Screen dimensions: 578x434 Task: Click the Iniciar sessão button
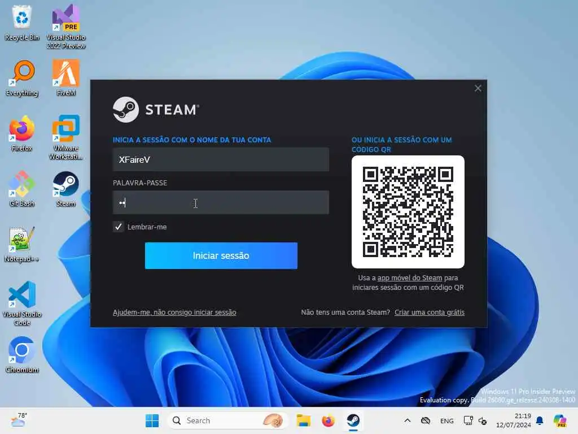point(221,256)
